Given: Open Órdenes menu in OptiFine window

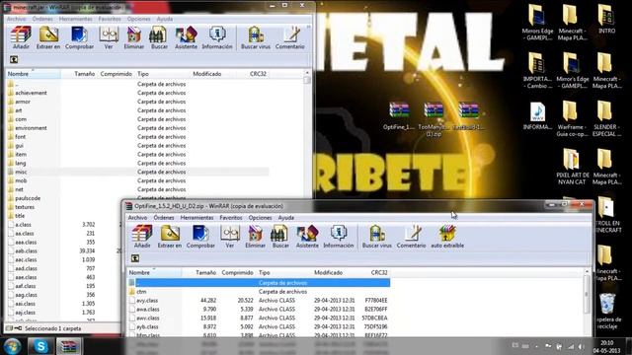Looking at the screenshot, I should [164, 217].
